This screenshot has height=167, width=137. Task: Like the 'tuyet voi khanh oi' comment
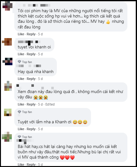[x=21, y=54]
